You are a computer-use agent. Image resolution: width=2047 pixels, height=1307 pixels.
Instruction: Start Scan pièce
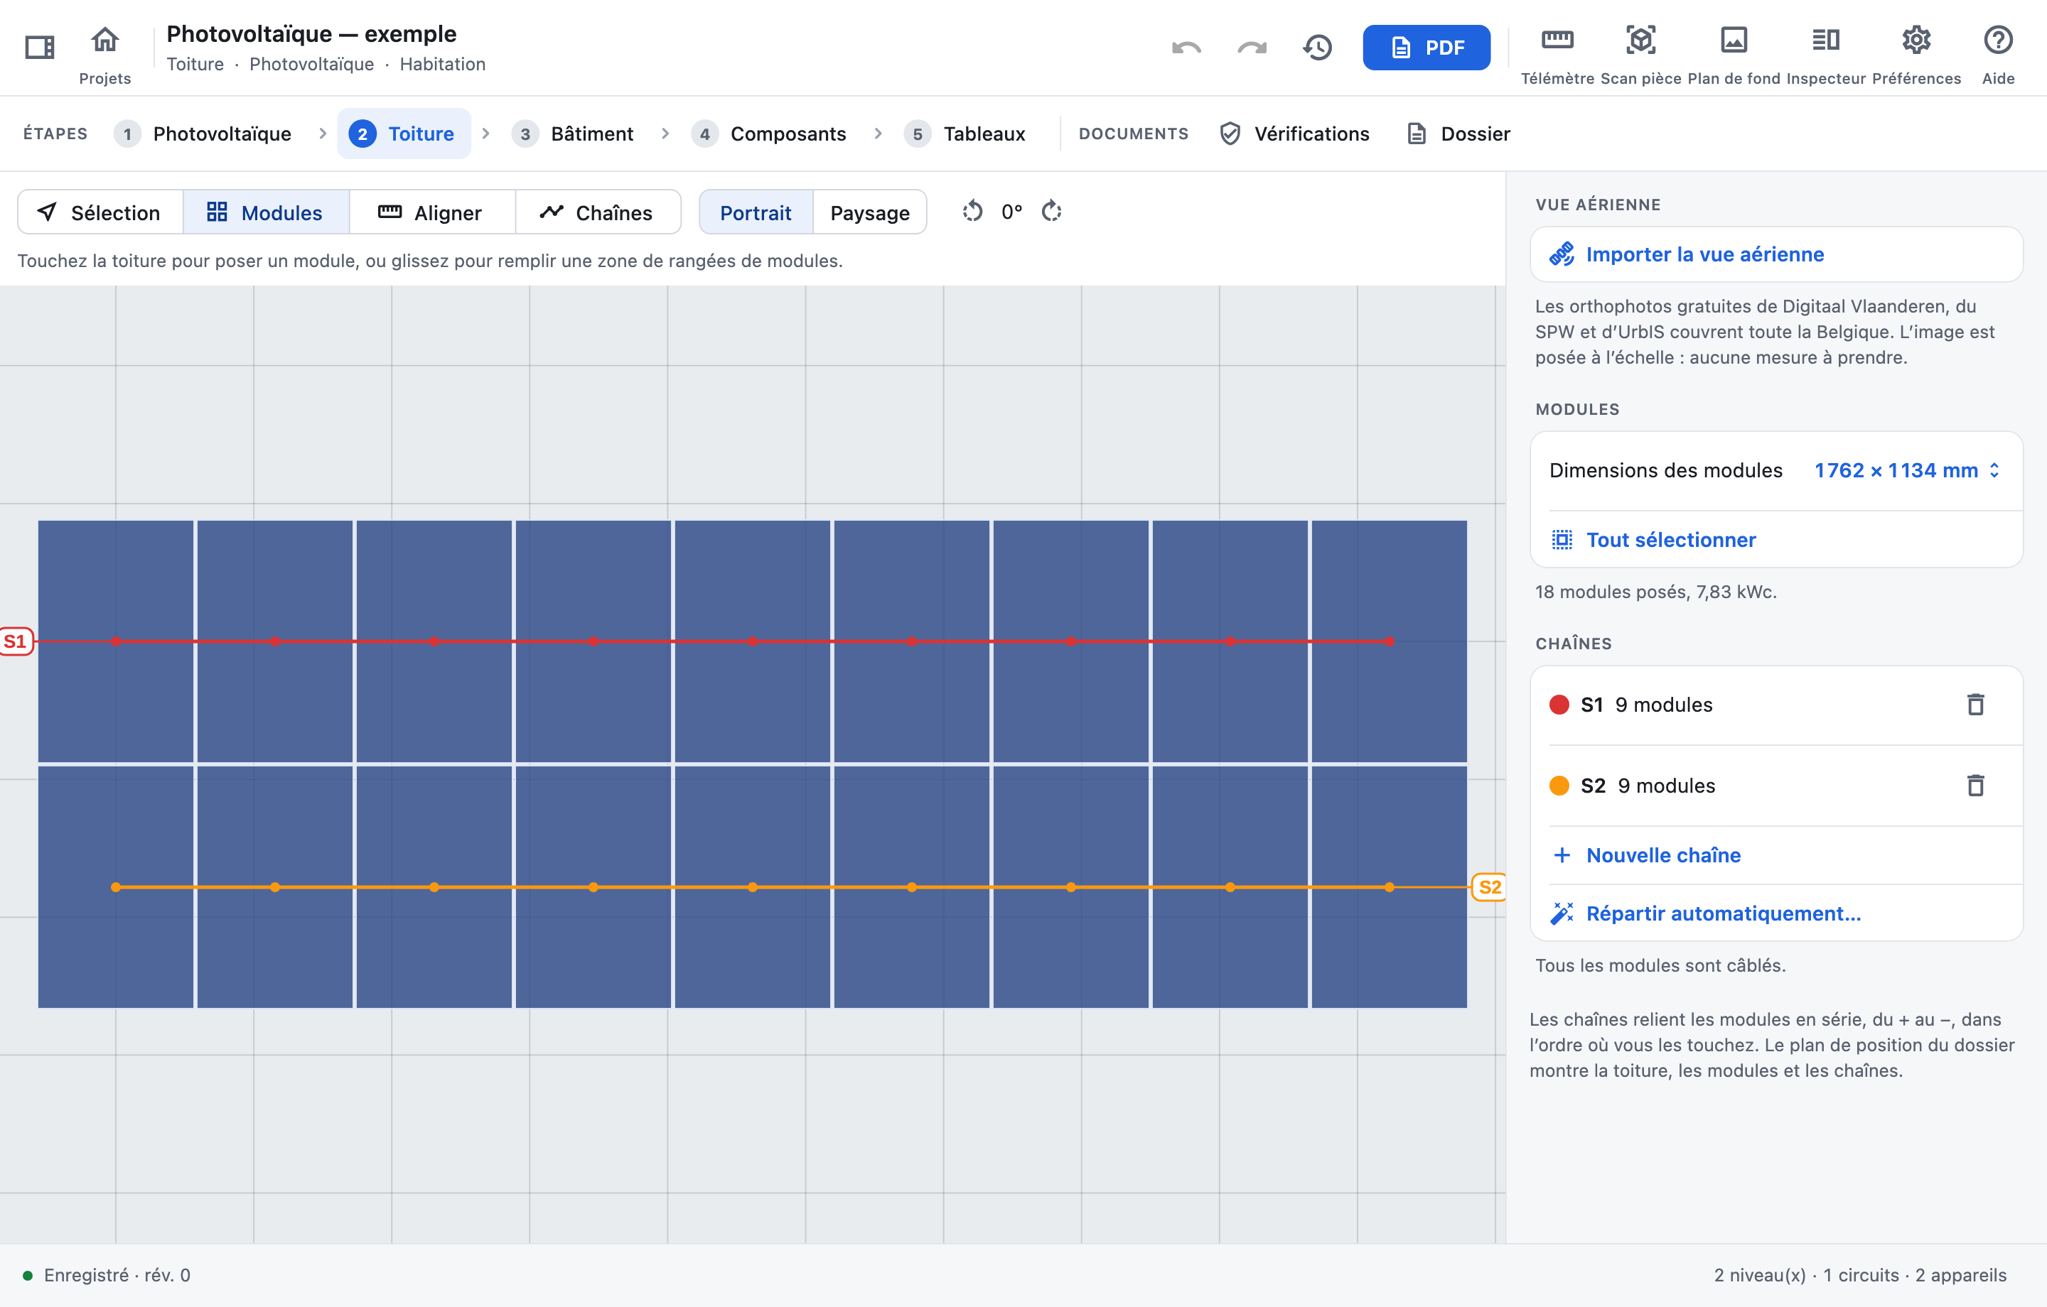tap(1640, 55)
